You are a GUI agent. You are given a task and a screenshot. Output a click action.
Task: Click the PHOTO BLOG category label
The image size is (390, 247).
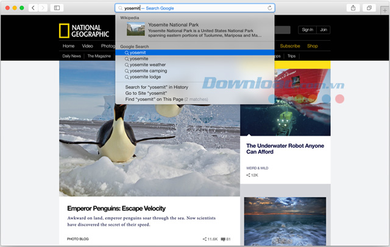[77, 239]
